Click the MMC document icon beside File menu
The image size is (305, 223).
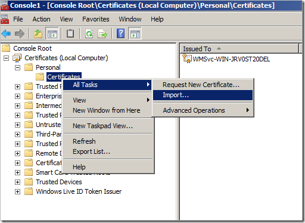[4, 19]
